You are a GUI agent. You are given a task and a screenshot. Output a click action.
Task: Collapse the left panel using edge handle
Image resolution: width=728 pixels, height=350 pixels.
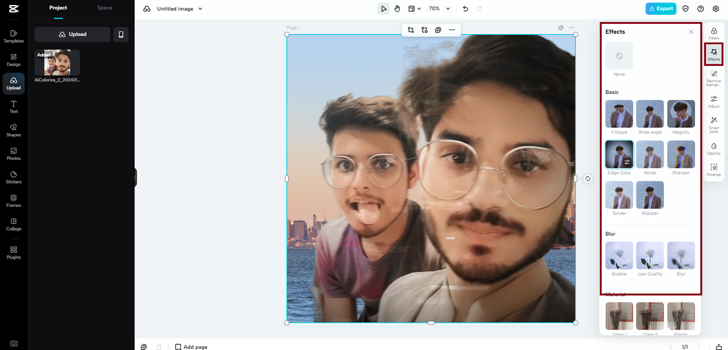click(x=135, y=177)
